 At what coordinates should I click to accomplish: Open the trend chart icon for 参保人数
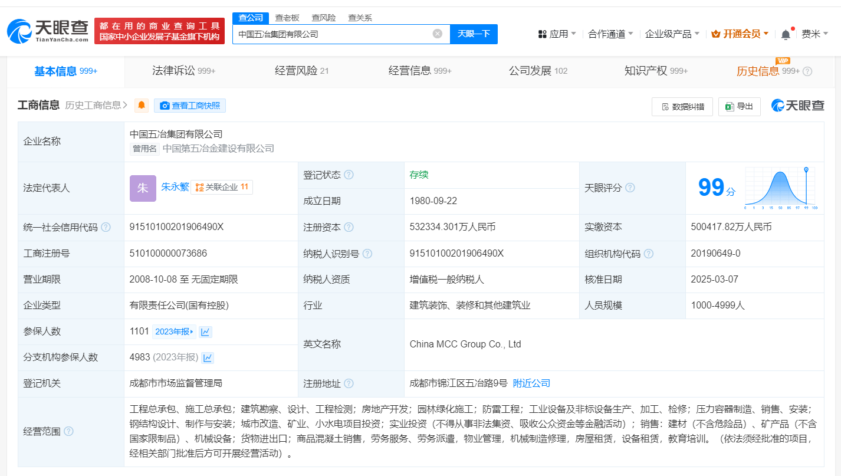pos(205,331)
